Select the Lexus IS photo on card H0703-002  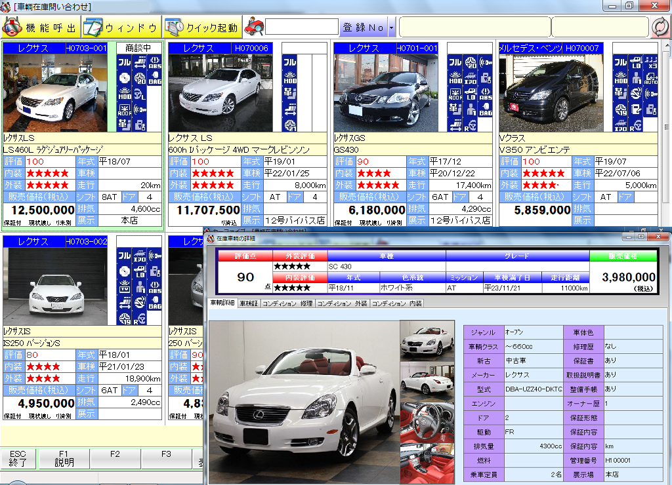click(55, 286)
